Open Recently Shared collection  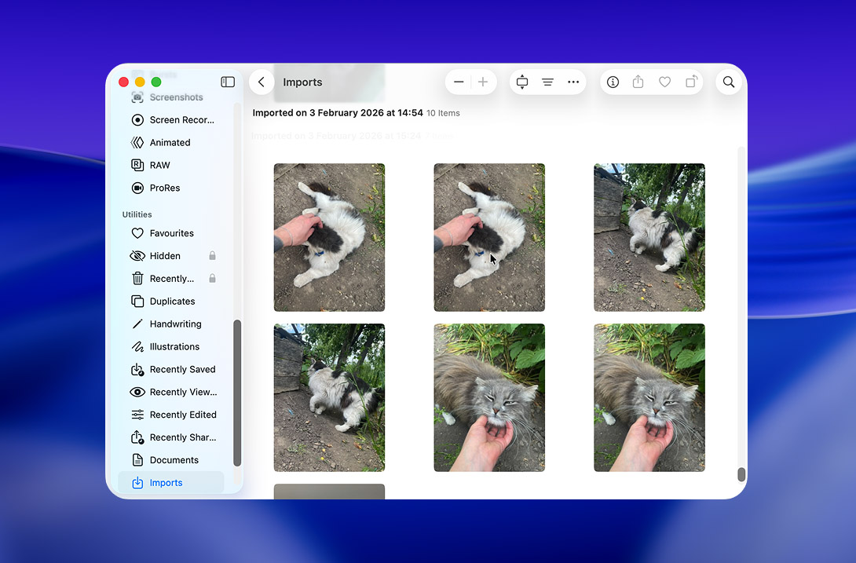click(171, 437)
